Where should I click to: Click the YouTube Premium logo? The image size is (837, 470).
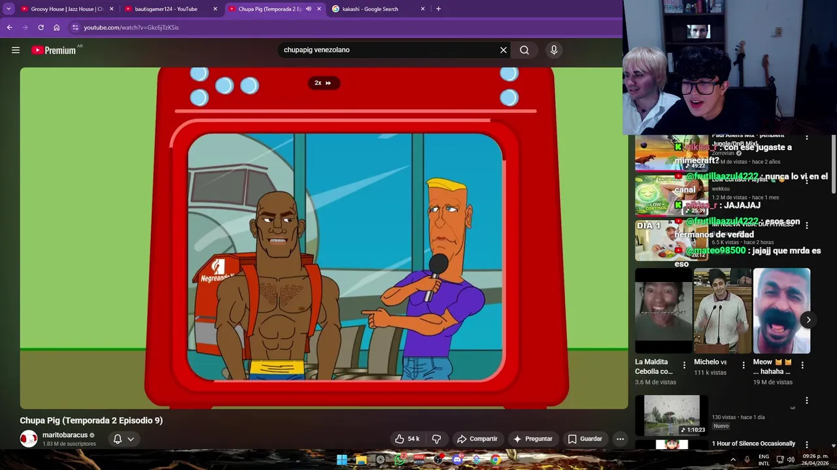(54, 50)
